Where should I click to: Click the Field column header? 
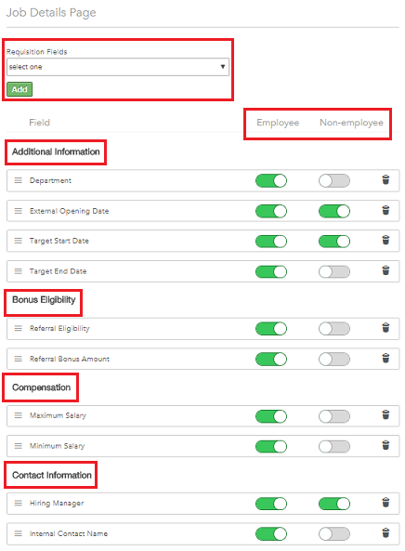point(39,123)
